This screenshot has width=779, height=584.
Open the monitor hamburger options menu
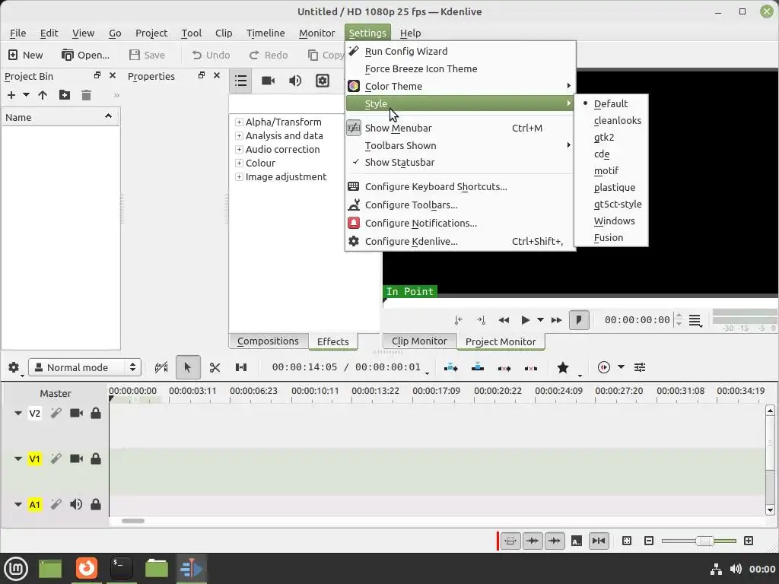pyautogui.click(x=695, y=321)
